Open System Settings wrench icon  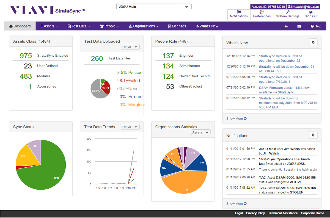tap(287, 12)
